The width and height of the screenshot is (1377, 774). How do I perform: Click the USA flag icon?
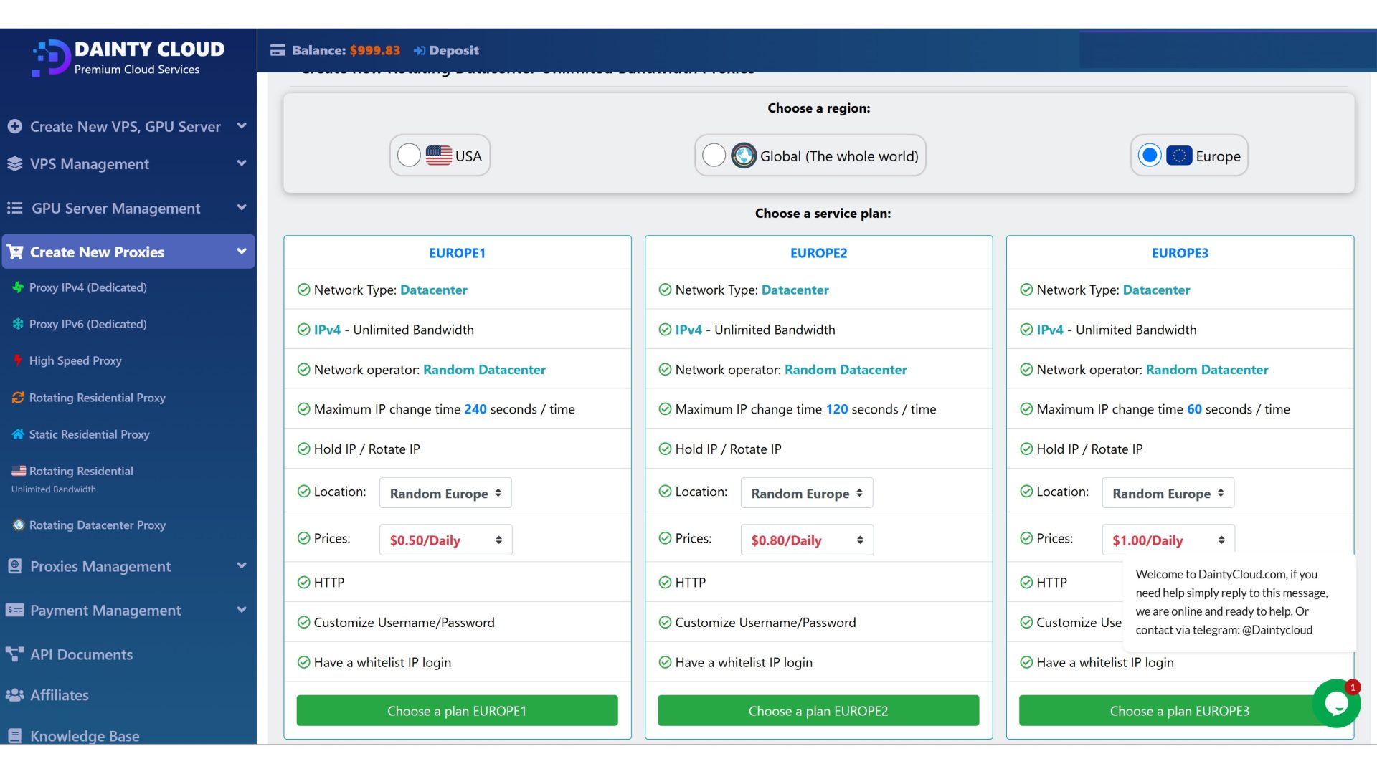[439, 156]
